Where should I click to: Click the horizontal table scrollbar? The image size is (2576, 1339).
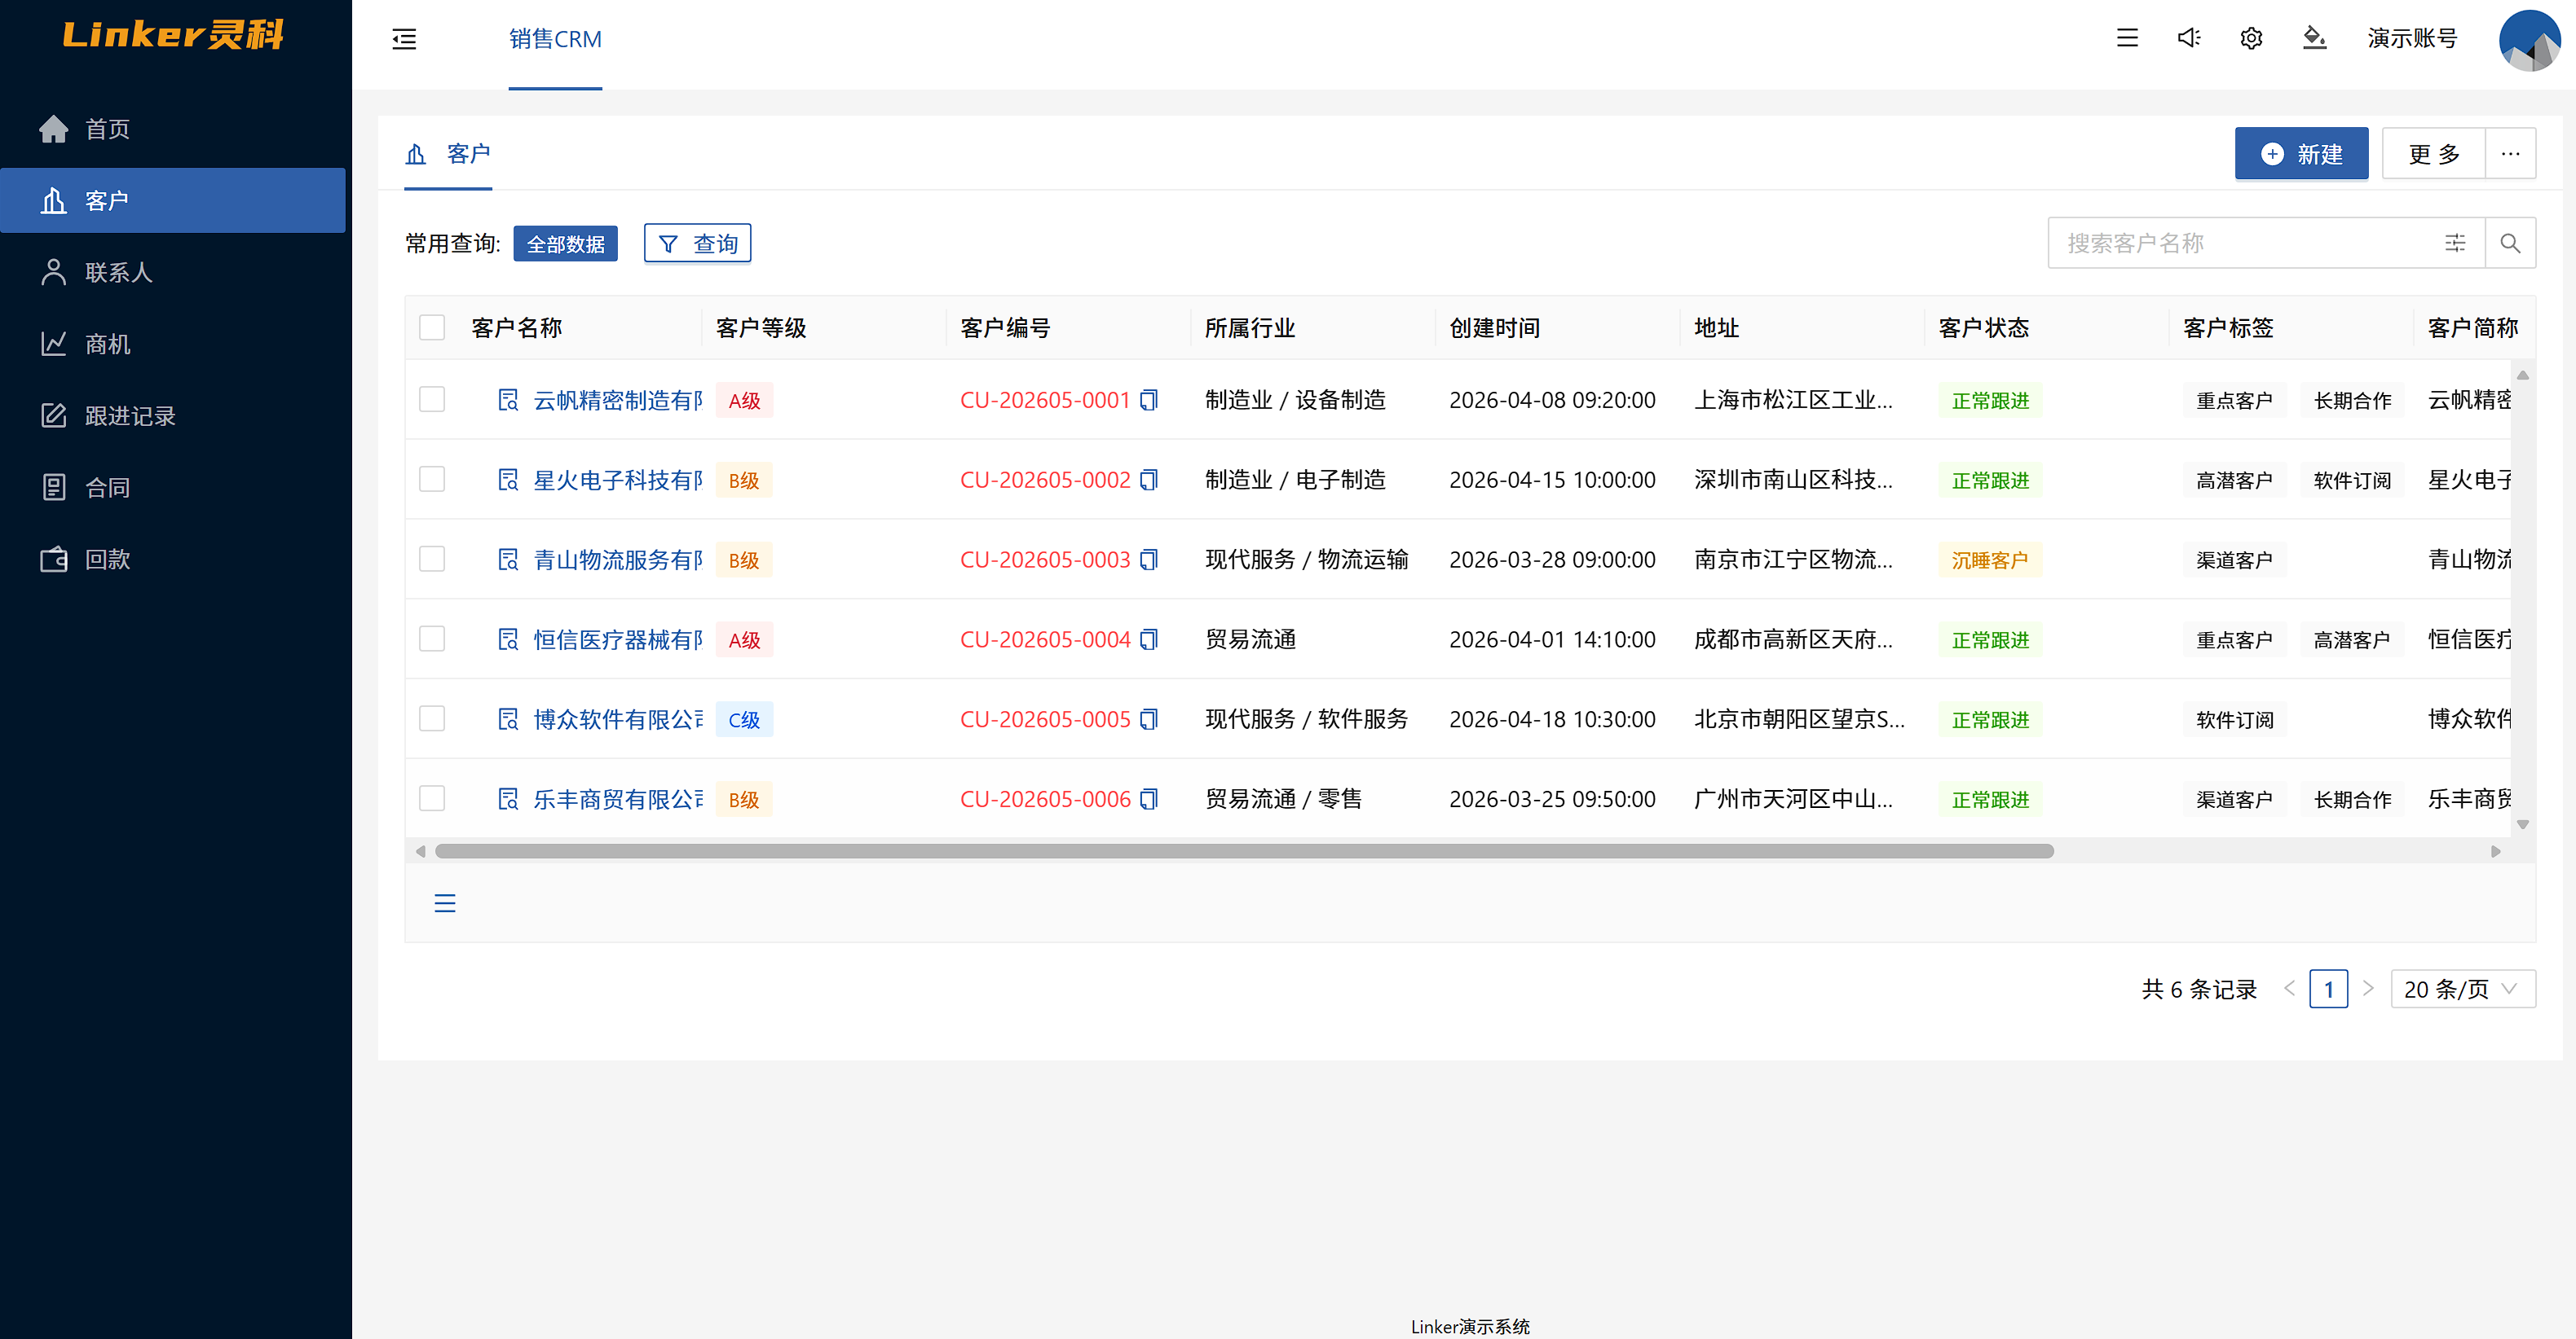click(x=1244, y=851)
